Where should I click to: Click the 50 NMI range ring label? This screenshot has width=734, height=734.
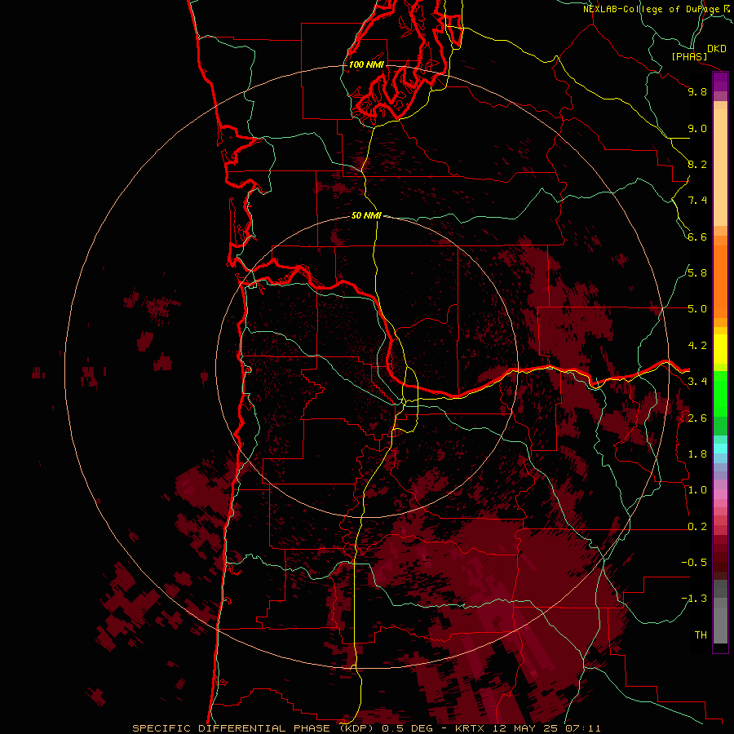366,215
